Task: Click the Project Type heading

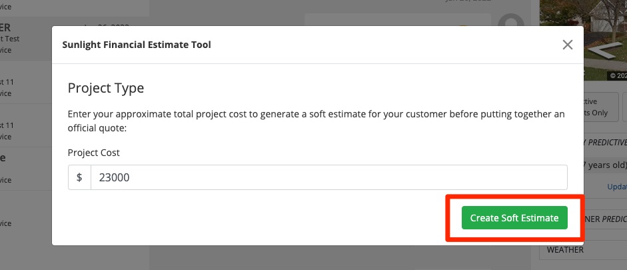Action: coord(106,88)
